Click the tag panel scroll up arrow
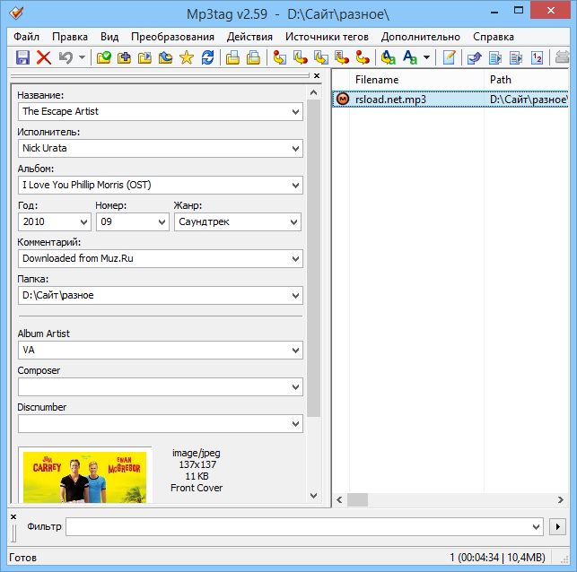577x572 pixels. (313, 92)
